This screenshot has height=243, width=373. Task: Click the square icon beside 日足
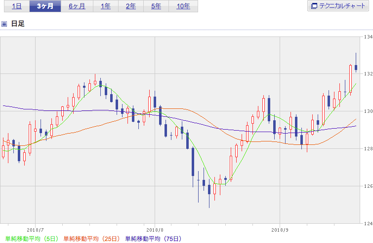coord(4,24)
